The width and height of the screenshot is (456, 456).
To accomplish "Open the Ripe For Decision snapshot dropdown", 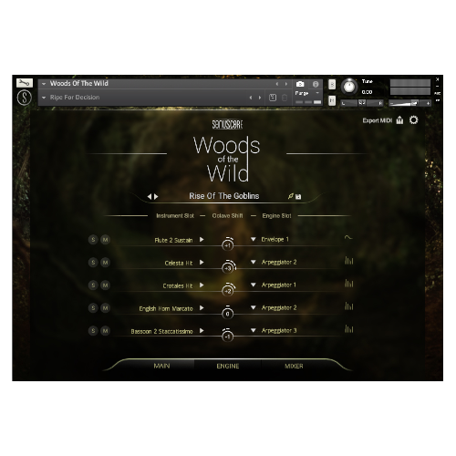I will click(44, 98).
